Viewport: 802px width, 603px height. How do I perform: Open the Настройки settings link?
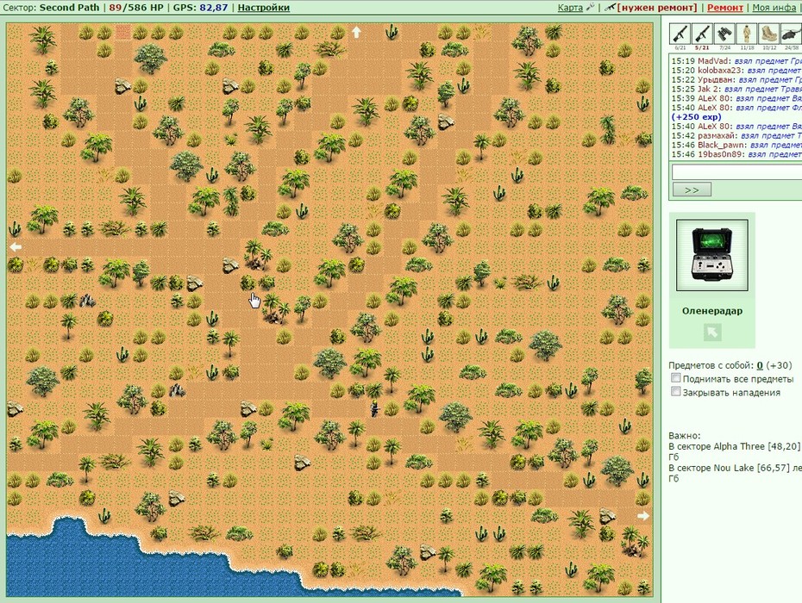pos(263,8)
